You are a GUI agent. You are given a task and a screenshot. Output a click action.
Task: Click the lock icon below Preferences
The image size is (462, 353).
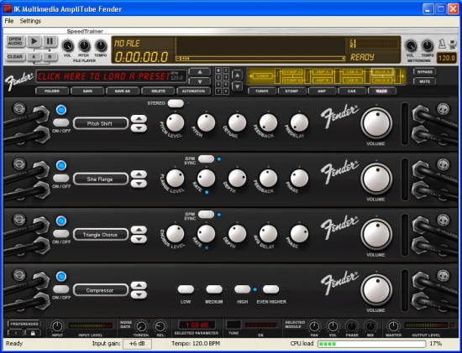point(33,333)
